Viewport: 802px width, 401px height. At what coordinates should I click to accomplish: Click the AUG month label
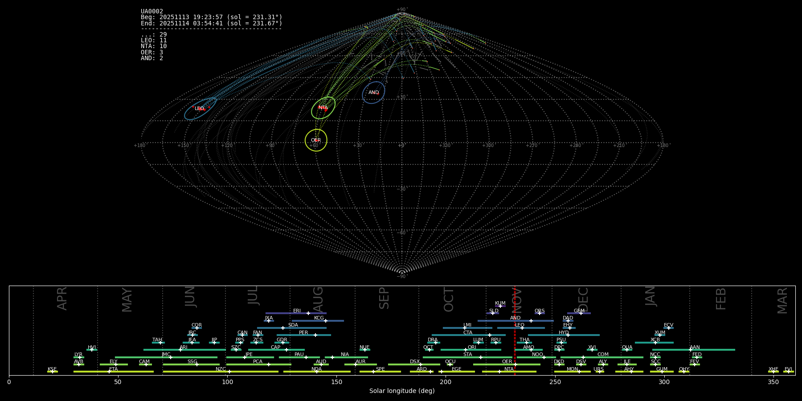point(318,299)
